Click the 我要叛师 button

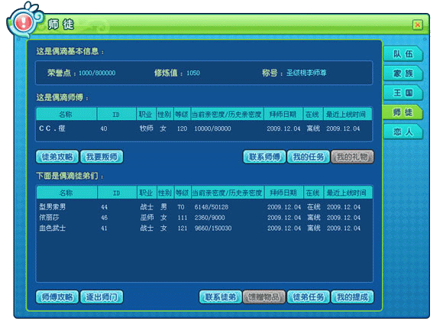click(102, 157)
